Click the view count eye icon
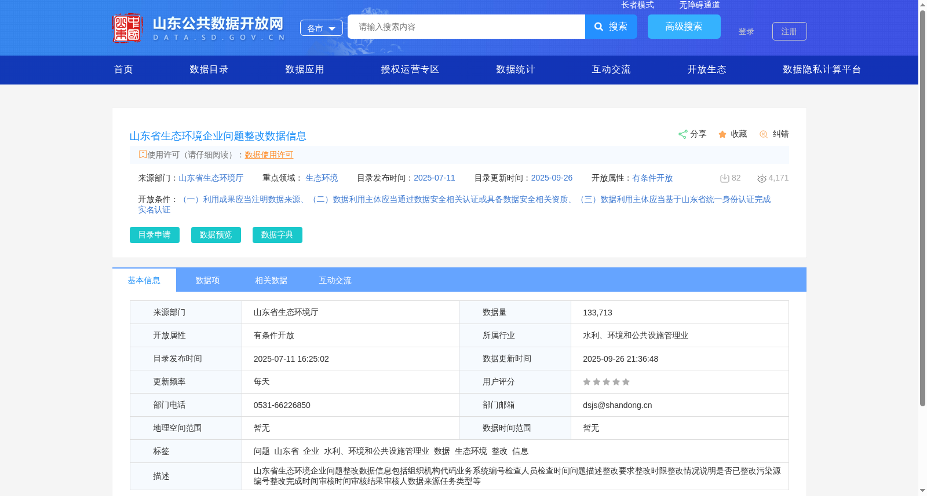Image resolution: width=927 pixels, height=496 pixels. pyautogui.click(x=762, y=178)
